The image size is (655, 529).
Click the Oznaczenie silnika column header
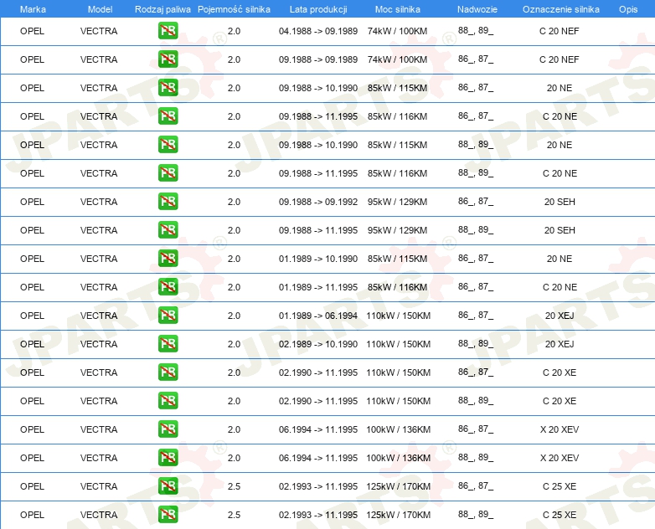coord(560,9)
